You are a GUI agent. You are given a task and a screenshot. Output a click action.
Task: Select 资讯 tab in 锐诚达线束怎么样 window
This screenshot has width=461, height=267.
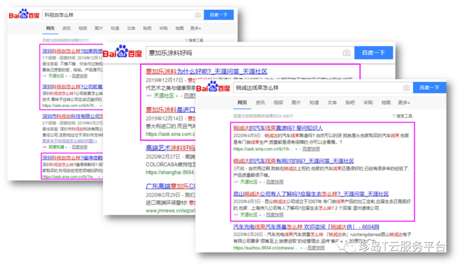(x=260, y=102)
